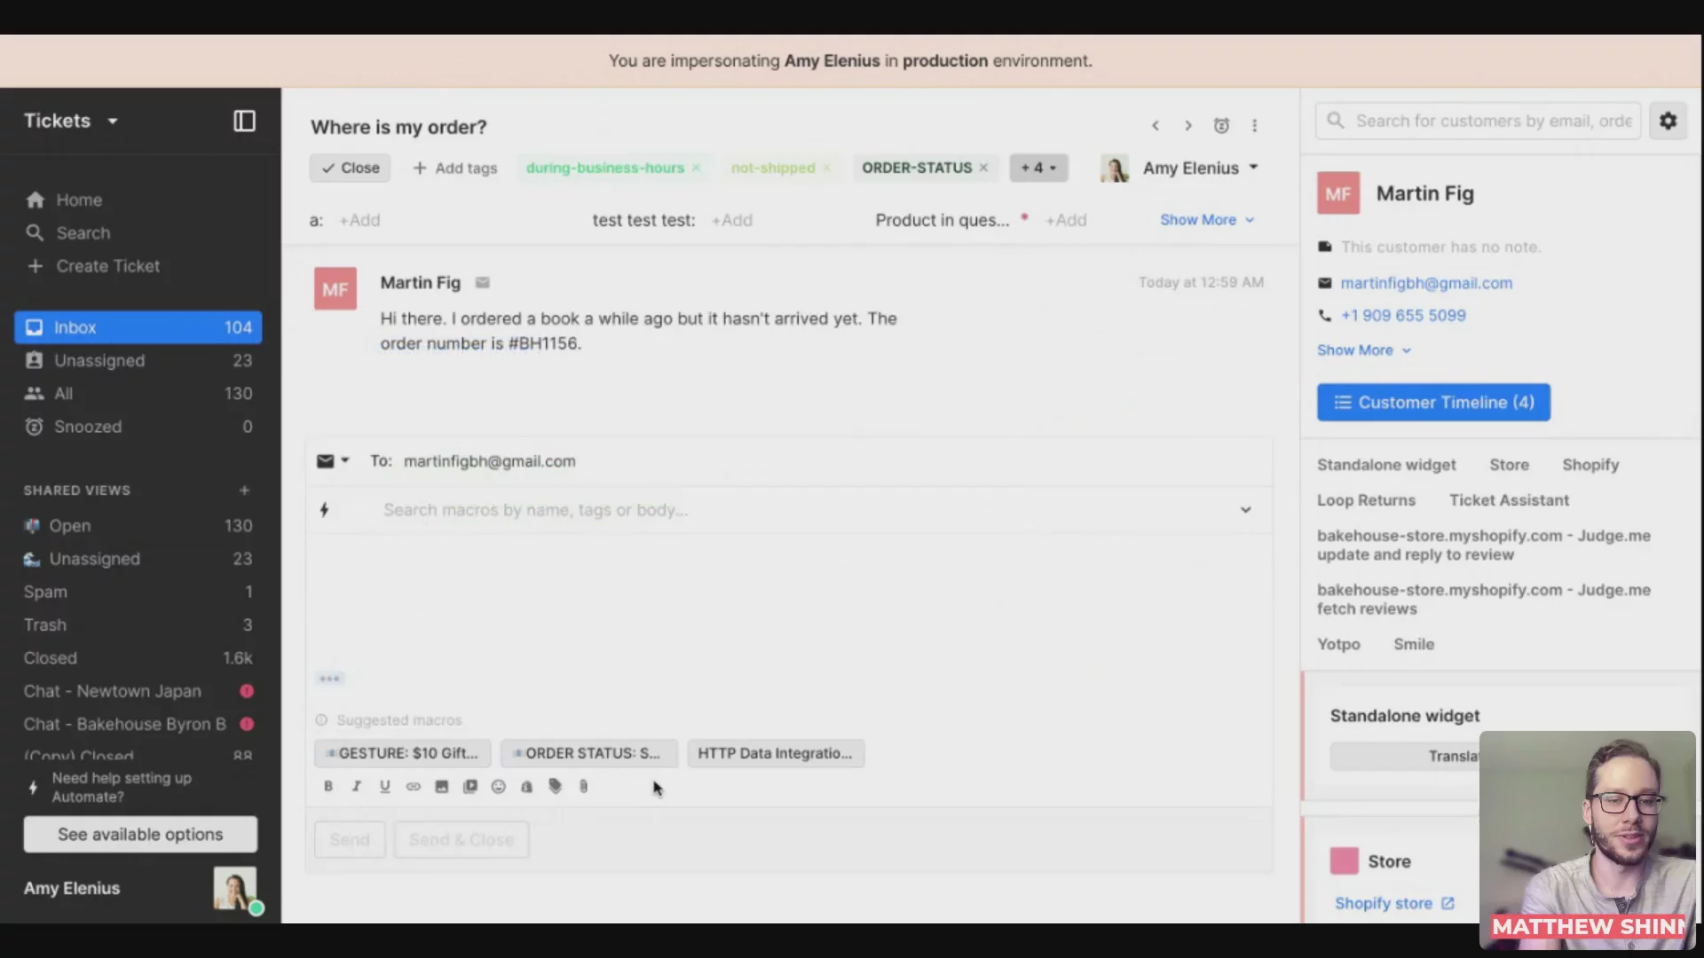1704x958 pixels.
Task: Click the Send & Close button
Action: 461,840
